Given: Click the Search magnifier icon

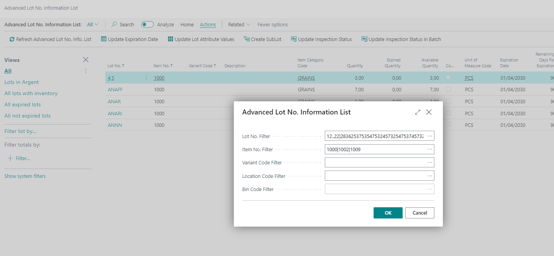Looking at the screenshot, I should tap(114, 24).
